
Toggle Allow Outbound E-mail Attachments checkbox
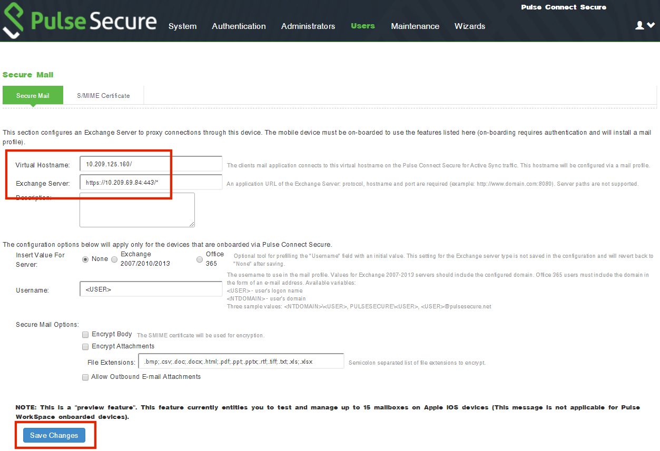(x=85, y=377)
